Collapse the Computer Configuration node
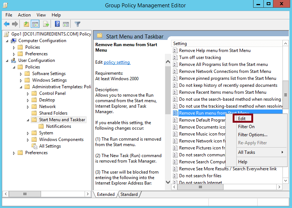The width and height of the screenshot is (292, 208). point(7,41)
